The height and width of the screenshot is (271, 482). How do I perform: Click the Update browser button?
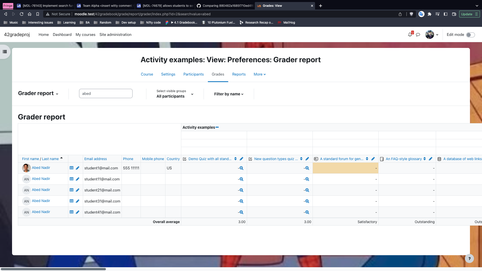[x=469, y=14]
